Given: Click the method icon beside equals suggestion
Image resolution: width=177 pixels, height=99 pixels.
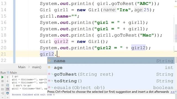Looking at the screenshot, I should point(49,87).
